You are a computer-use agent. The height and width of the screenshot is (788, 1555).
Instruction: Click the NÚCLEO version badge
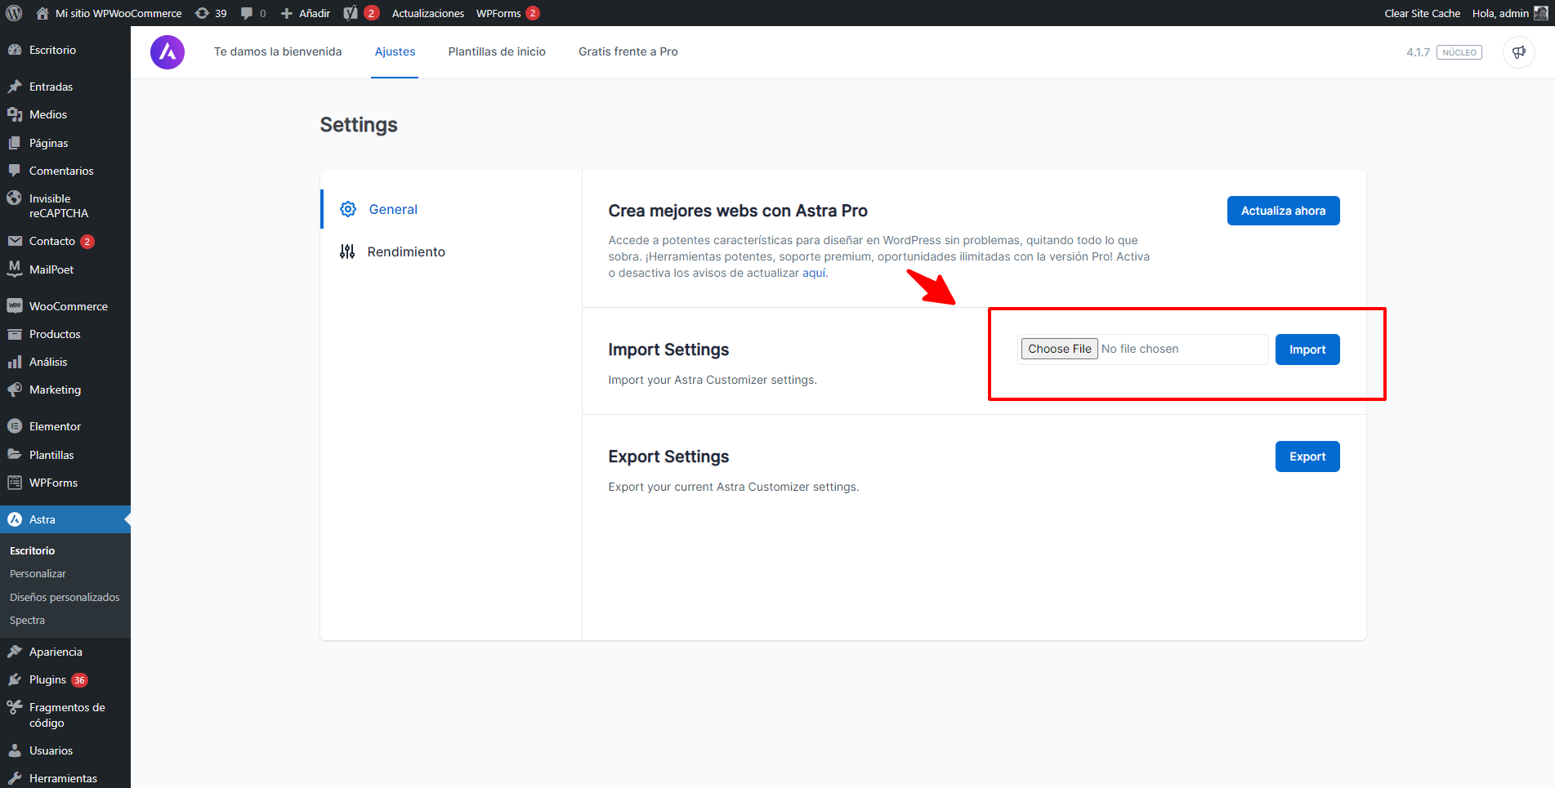coord(1459,52)
